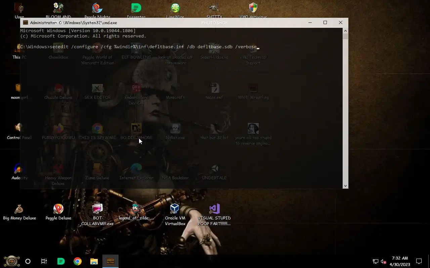Click the cmd scrollbar down arrow
The image size is (430, 268).
(345, 186)
